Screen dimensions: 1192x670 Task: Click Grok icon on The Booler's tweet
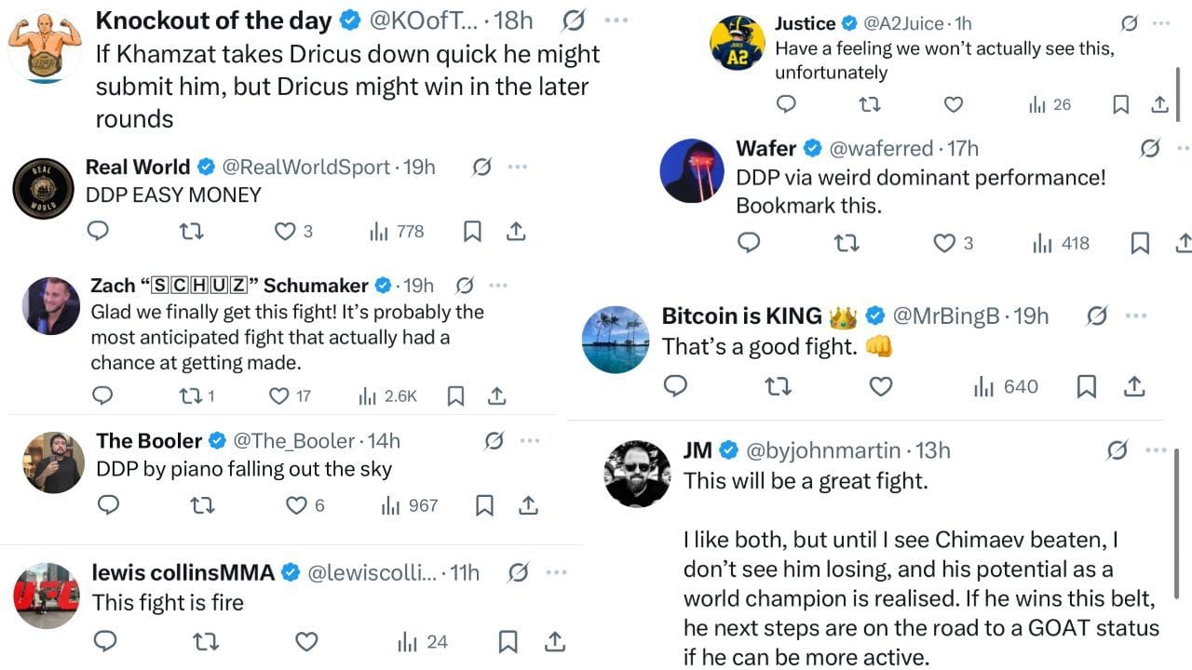pyautogui.click(x=494, y=440)
